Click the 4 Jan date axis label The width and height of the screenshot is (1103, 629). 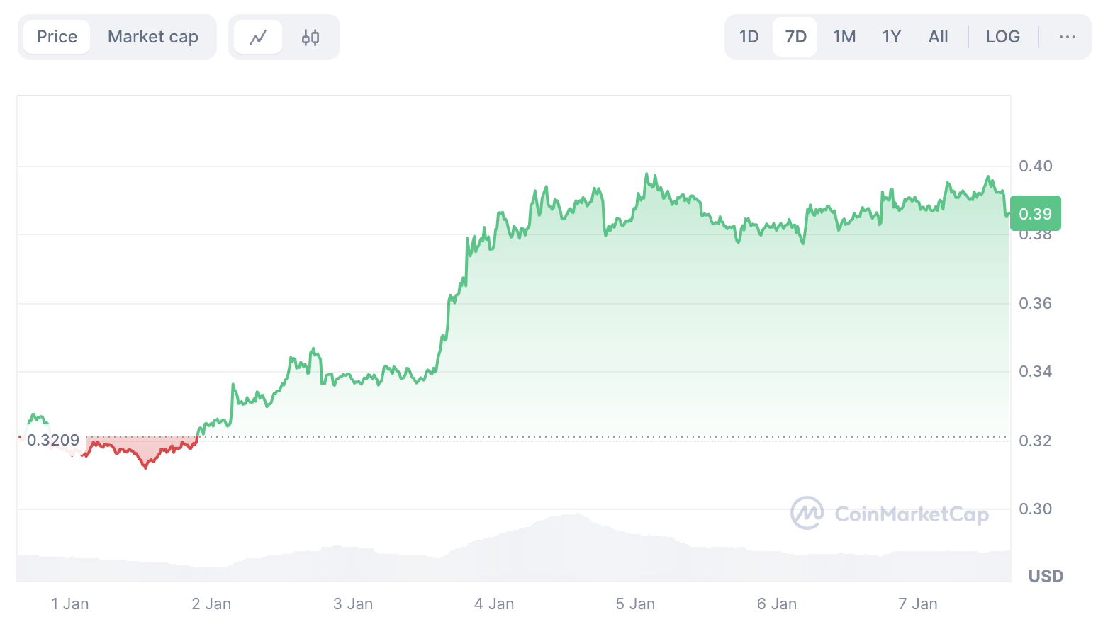tap(494, 604)
